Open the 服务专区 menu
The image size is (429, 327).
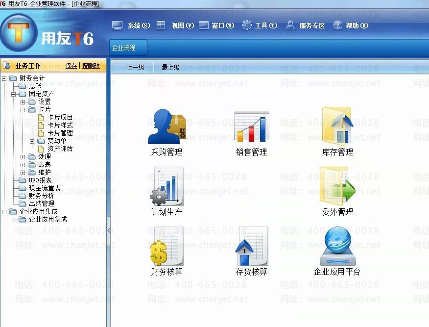[x=312, y=25]
